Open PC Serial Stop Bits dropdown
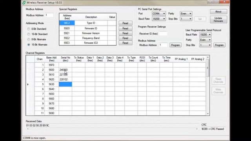Viewport: 251px width, 141px height. pyautogui.click(x=186, y=19)
